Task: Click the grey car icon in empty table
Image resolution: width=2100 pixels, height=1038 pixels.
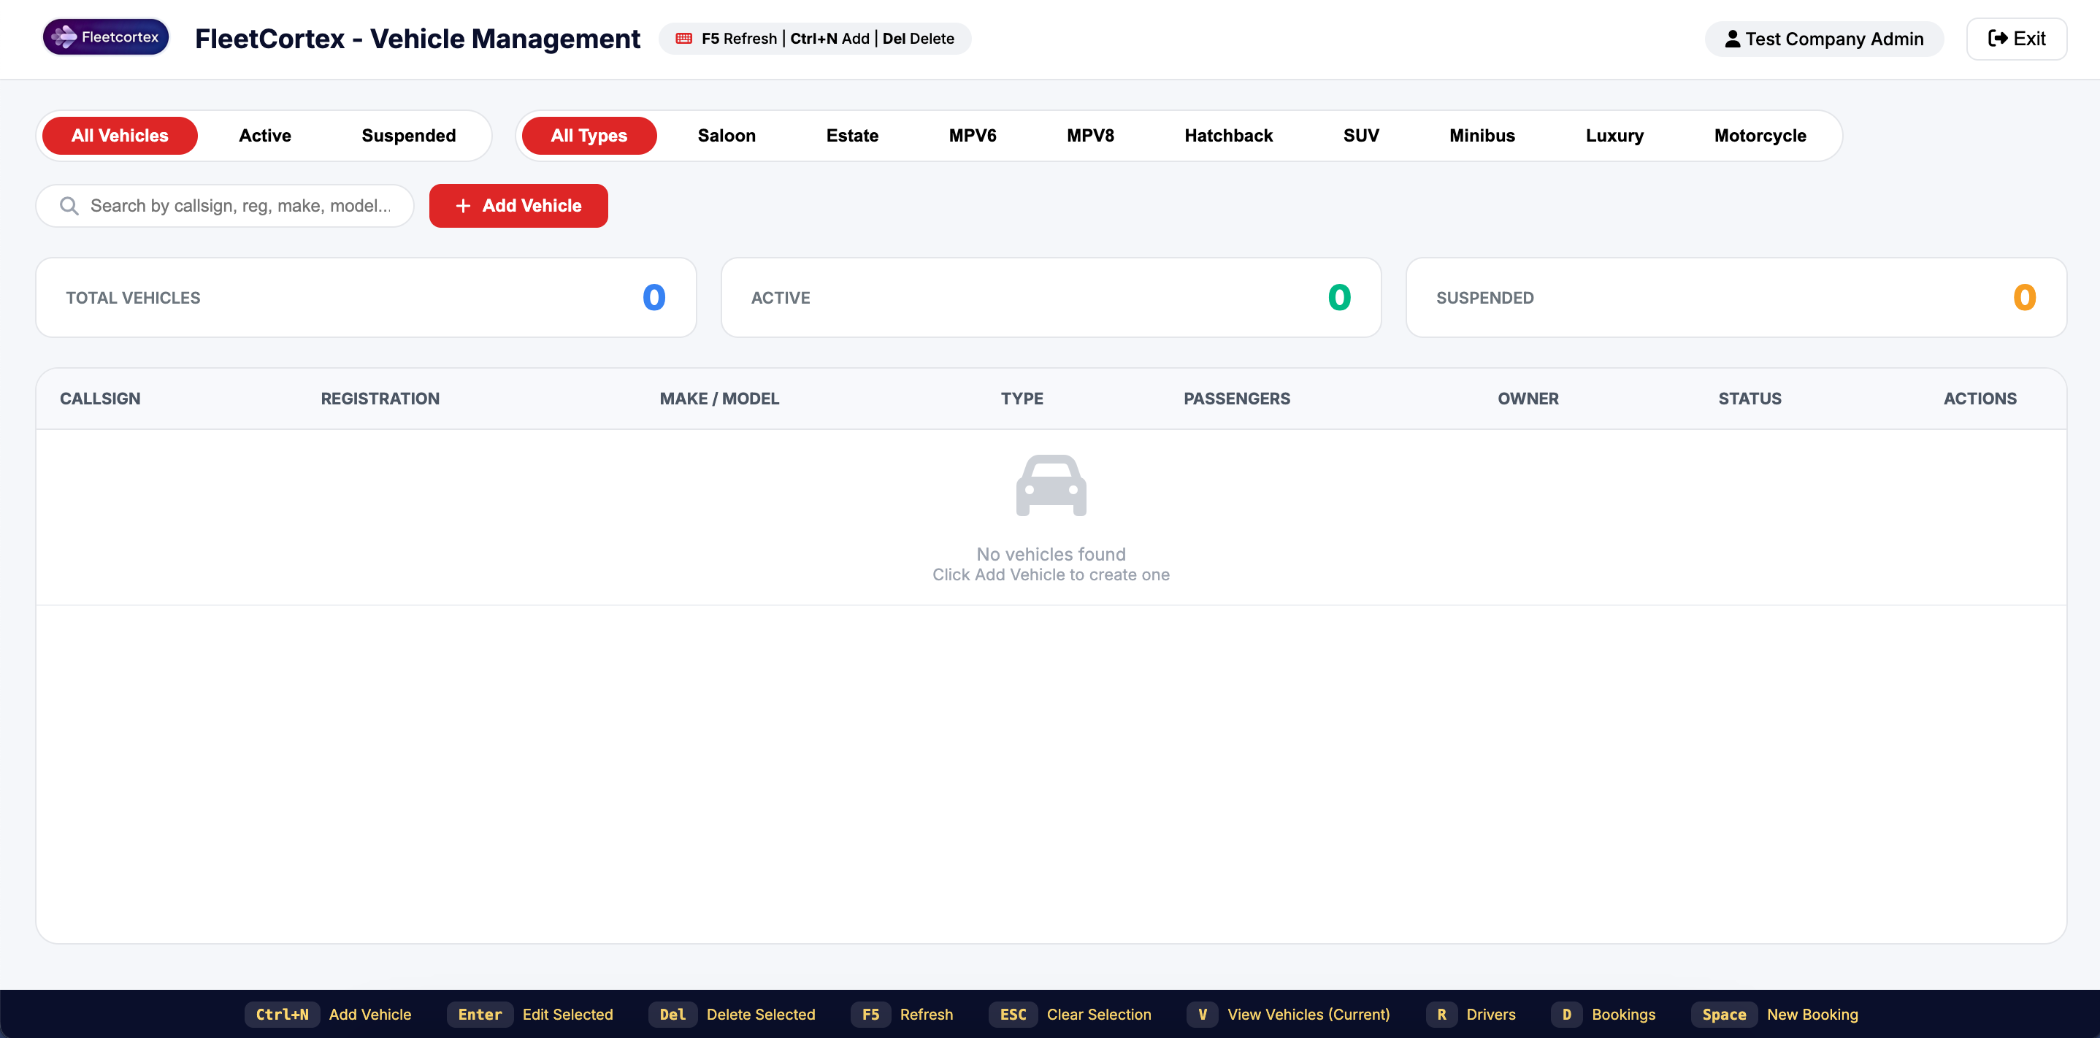Action: 1051,485
